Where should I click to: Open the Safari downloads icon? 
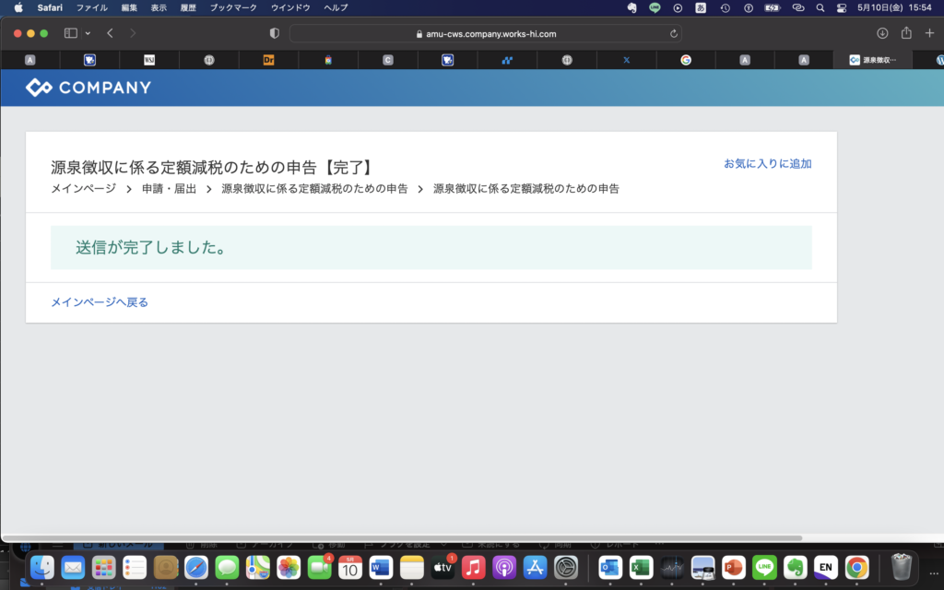882,33
